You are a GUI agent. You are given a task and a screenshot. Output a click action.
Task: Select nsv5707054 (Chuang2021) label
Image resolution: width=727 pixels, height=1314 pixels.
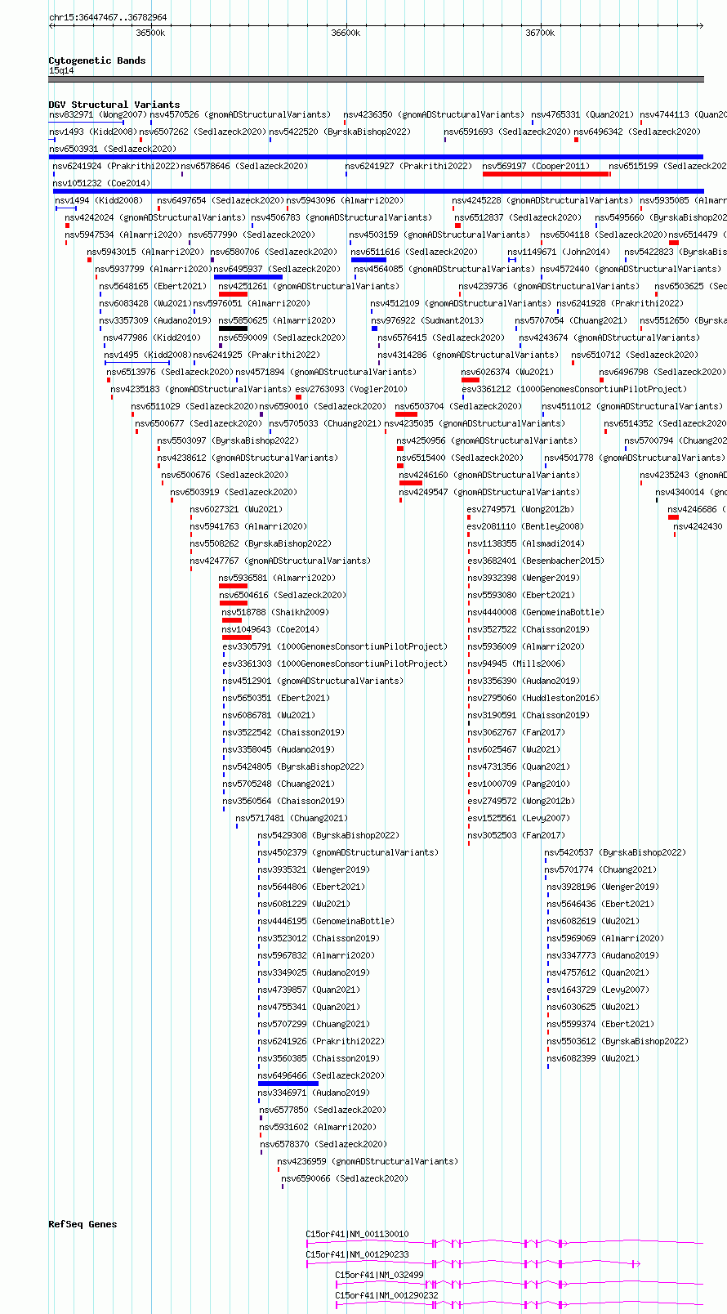click(x=571, y=320)
